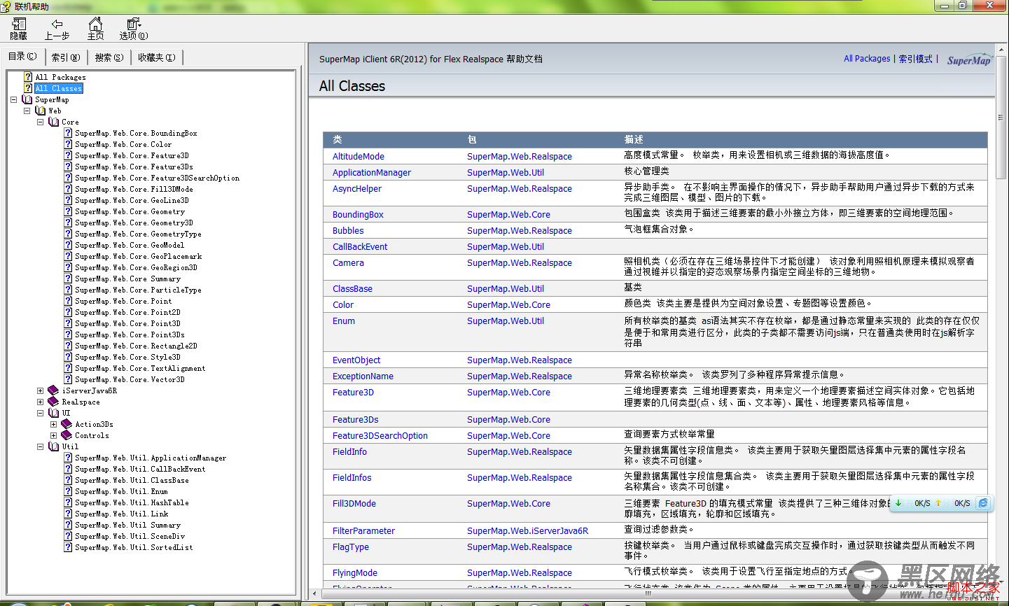
Task: Open the All Packages header link
Action: (867, 59)
